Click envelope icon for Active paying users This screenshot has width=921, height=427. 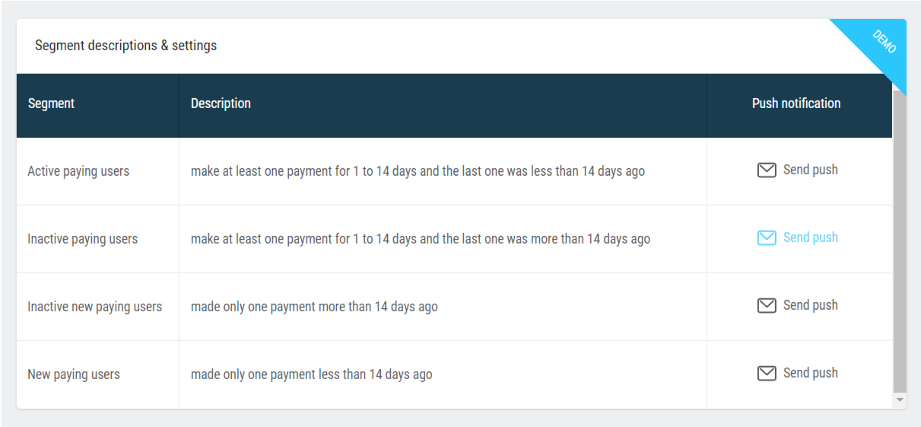(x=767, y=170)
